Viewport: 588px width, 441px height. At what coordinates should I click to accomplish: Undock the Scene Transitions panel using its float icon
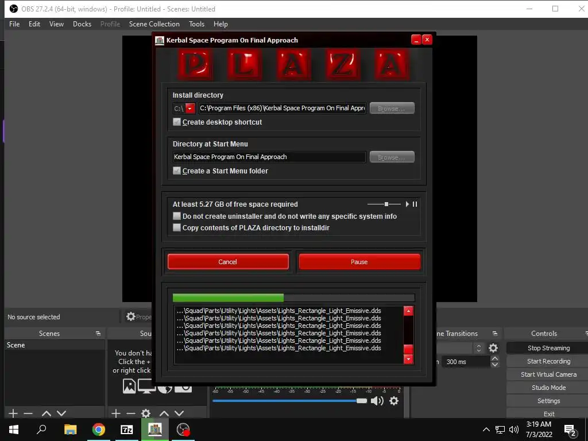pyautogui.click(x=495, y=334)
